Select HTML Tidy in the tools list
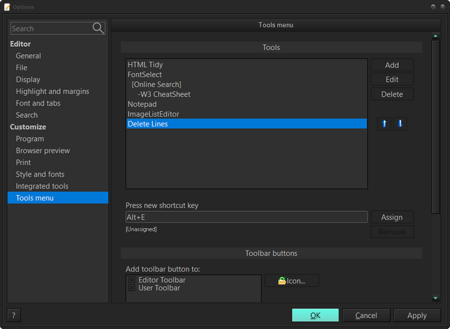450x329 pixels. [145, 65]
